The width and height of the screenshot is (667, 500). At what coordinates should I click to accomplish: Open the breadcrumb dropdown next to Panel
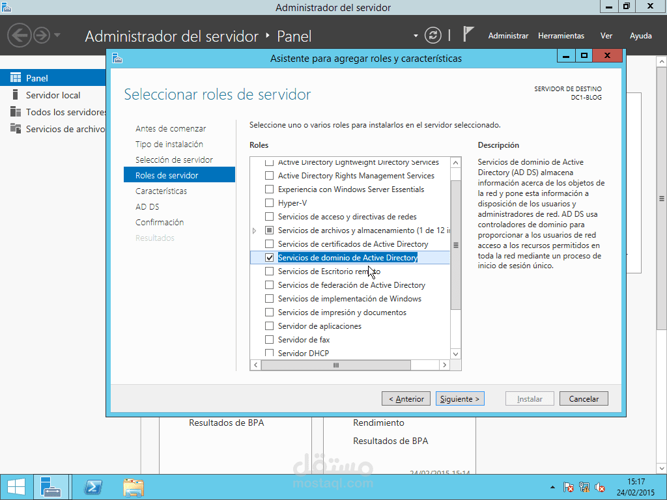tap(415, 35)
